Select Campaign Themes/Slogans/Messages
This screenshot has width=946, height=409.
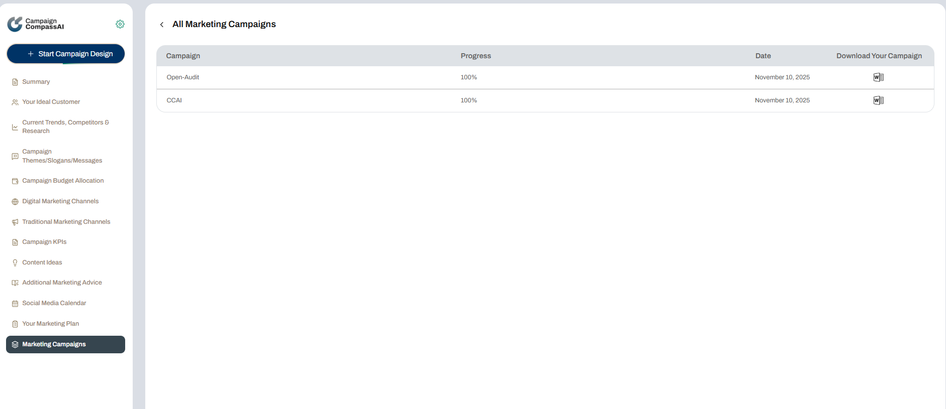62,156
